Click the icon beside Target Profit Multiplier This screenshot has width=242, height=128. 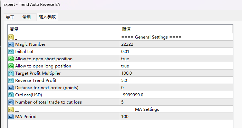11,73
